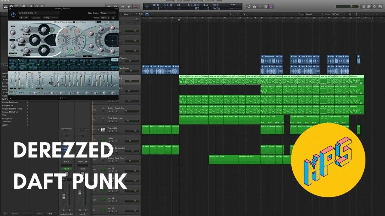Click the Save... button in library
Screen dimensions: 385x216
click(x=51, y=214)
